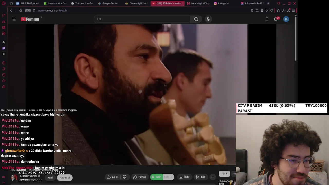Start voice search with microphone icon
Image resolution: width=329 pixels, height=185 pixels.
pos(208,19)
